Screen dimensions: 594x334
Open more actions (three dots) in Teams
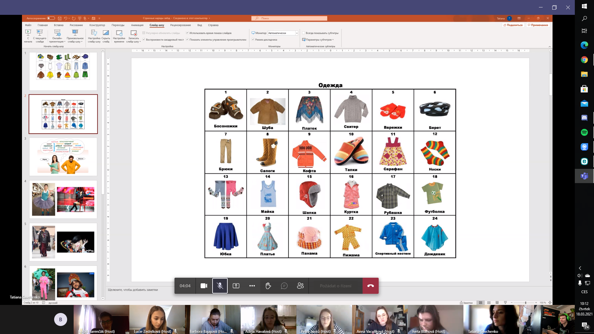click(252, 286)
